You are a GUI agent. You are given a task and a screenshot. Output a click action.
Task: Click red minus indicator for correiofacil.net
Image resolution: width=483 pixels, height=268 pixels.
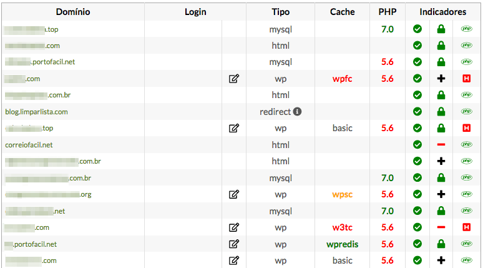click(x=441, y=145)
